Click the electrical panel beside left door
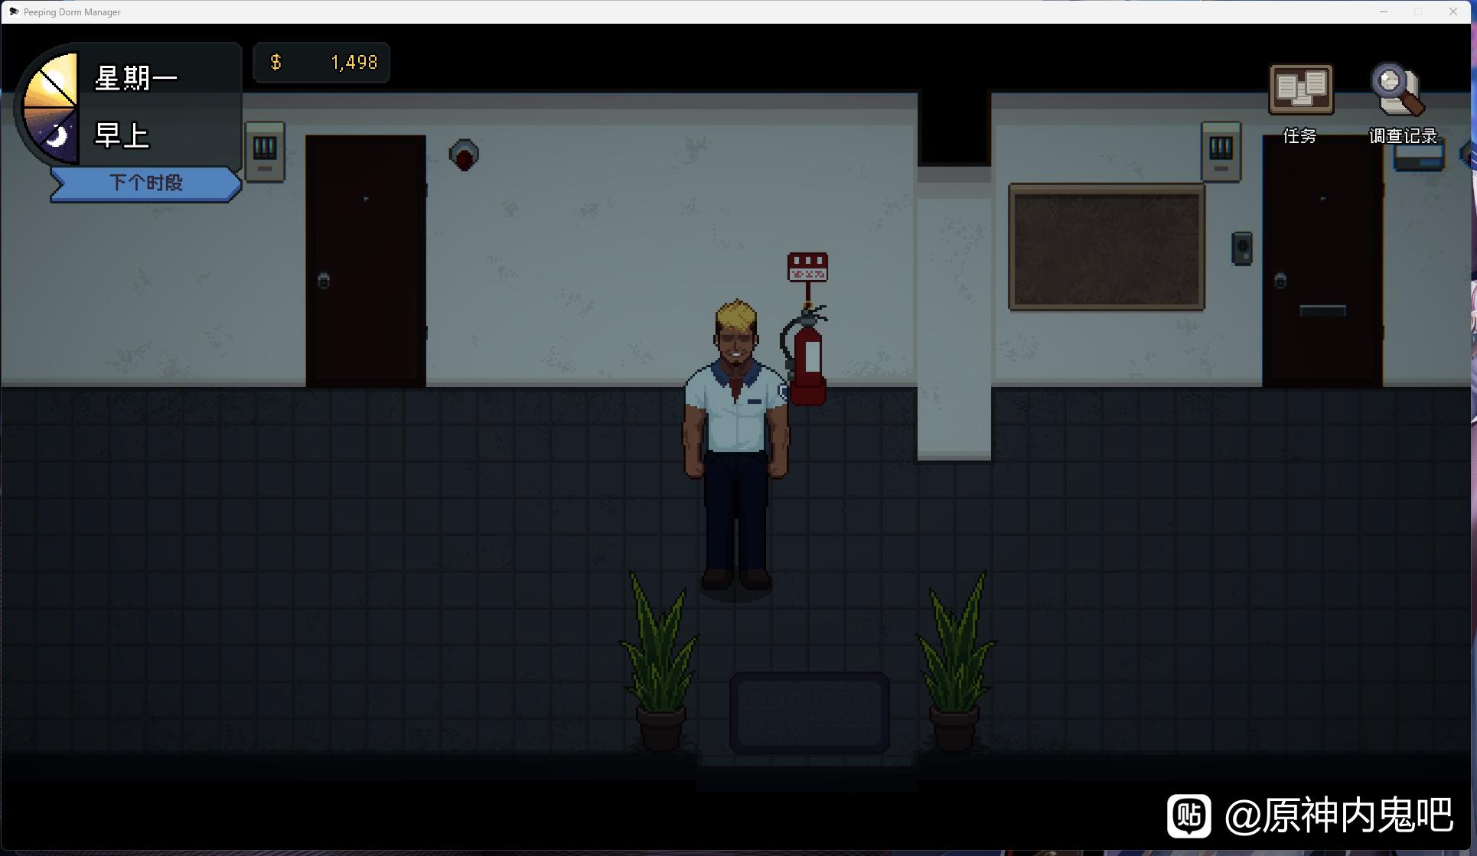The width and height of the screenshot is (1477, 856). click(265, 151)
